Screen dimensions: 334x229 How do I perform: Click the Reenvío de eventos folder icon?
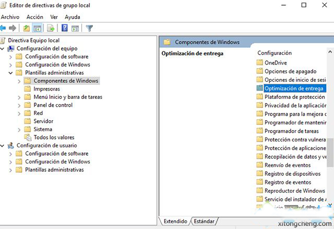click(x=259, y=165)
